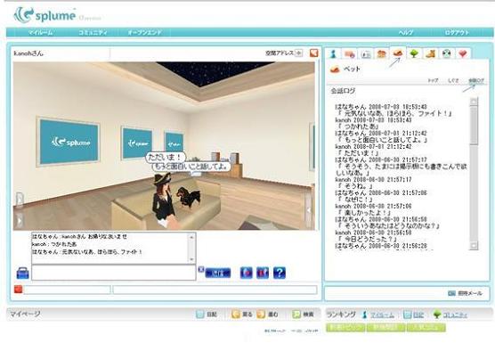Image resolution: width=495 pixels, height=343 pixels.
Task: Click the right edge arrow on room view
Action: coord(309,209)
